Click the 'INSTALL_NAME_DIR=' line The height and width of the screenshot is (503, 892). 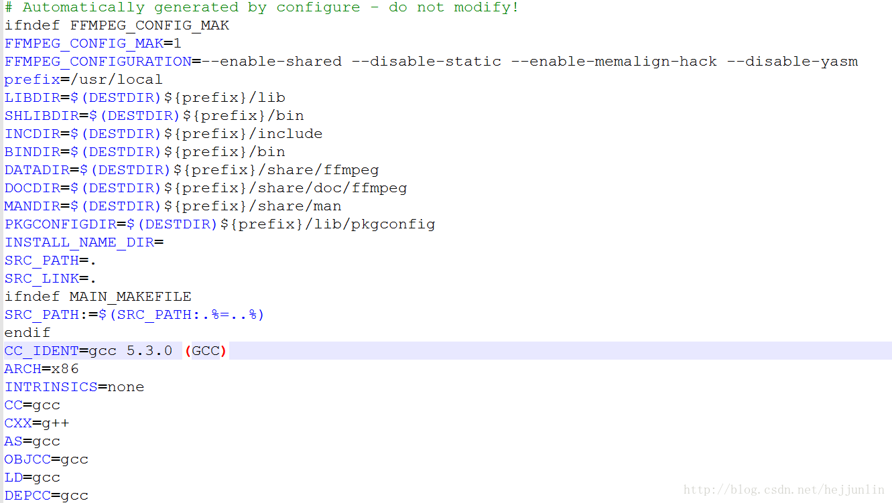point(84,242)
